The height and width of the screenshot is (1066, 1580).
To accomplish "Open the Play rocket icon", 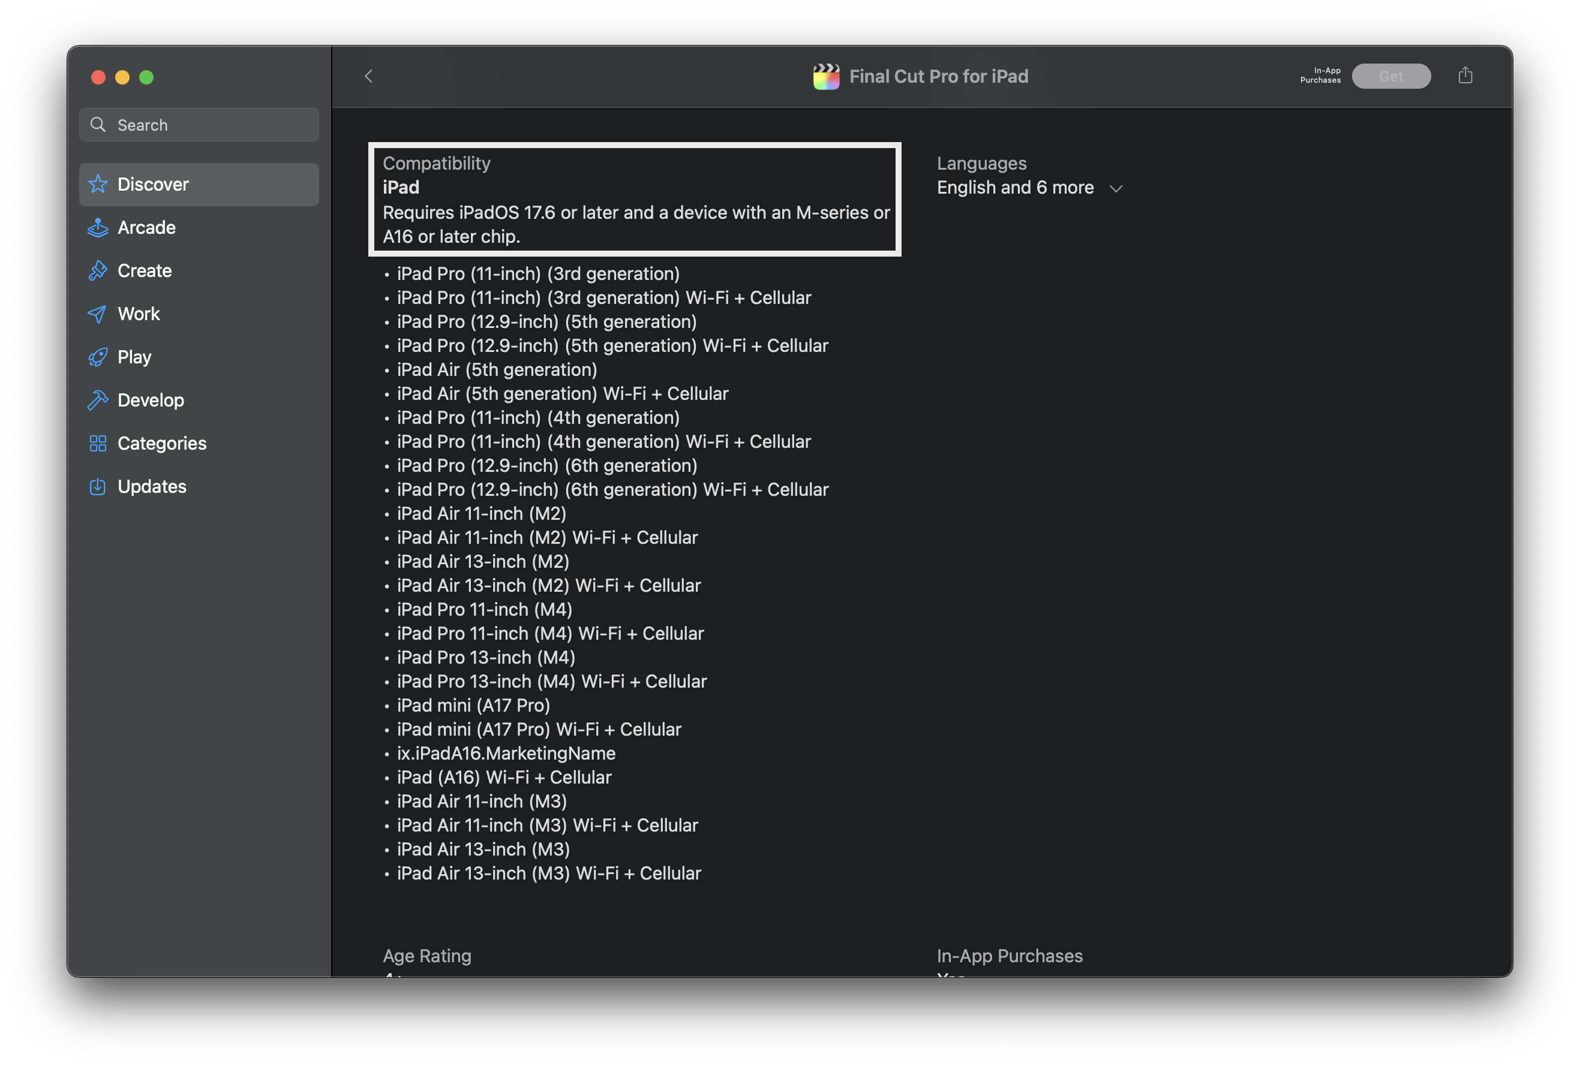I will point(98,357).
